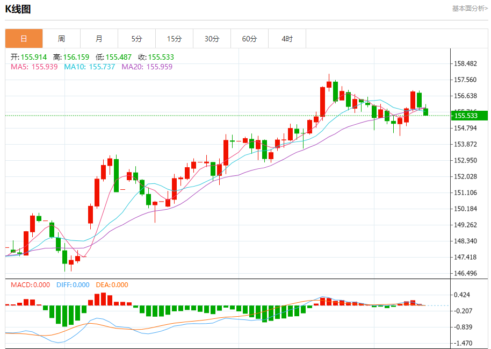
Task: Click the MA20: 155.959 indicator label
Action: coord(147,67)
